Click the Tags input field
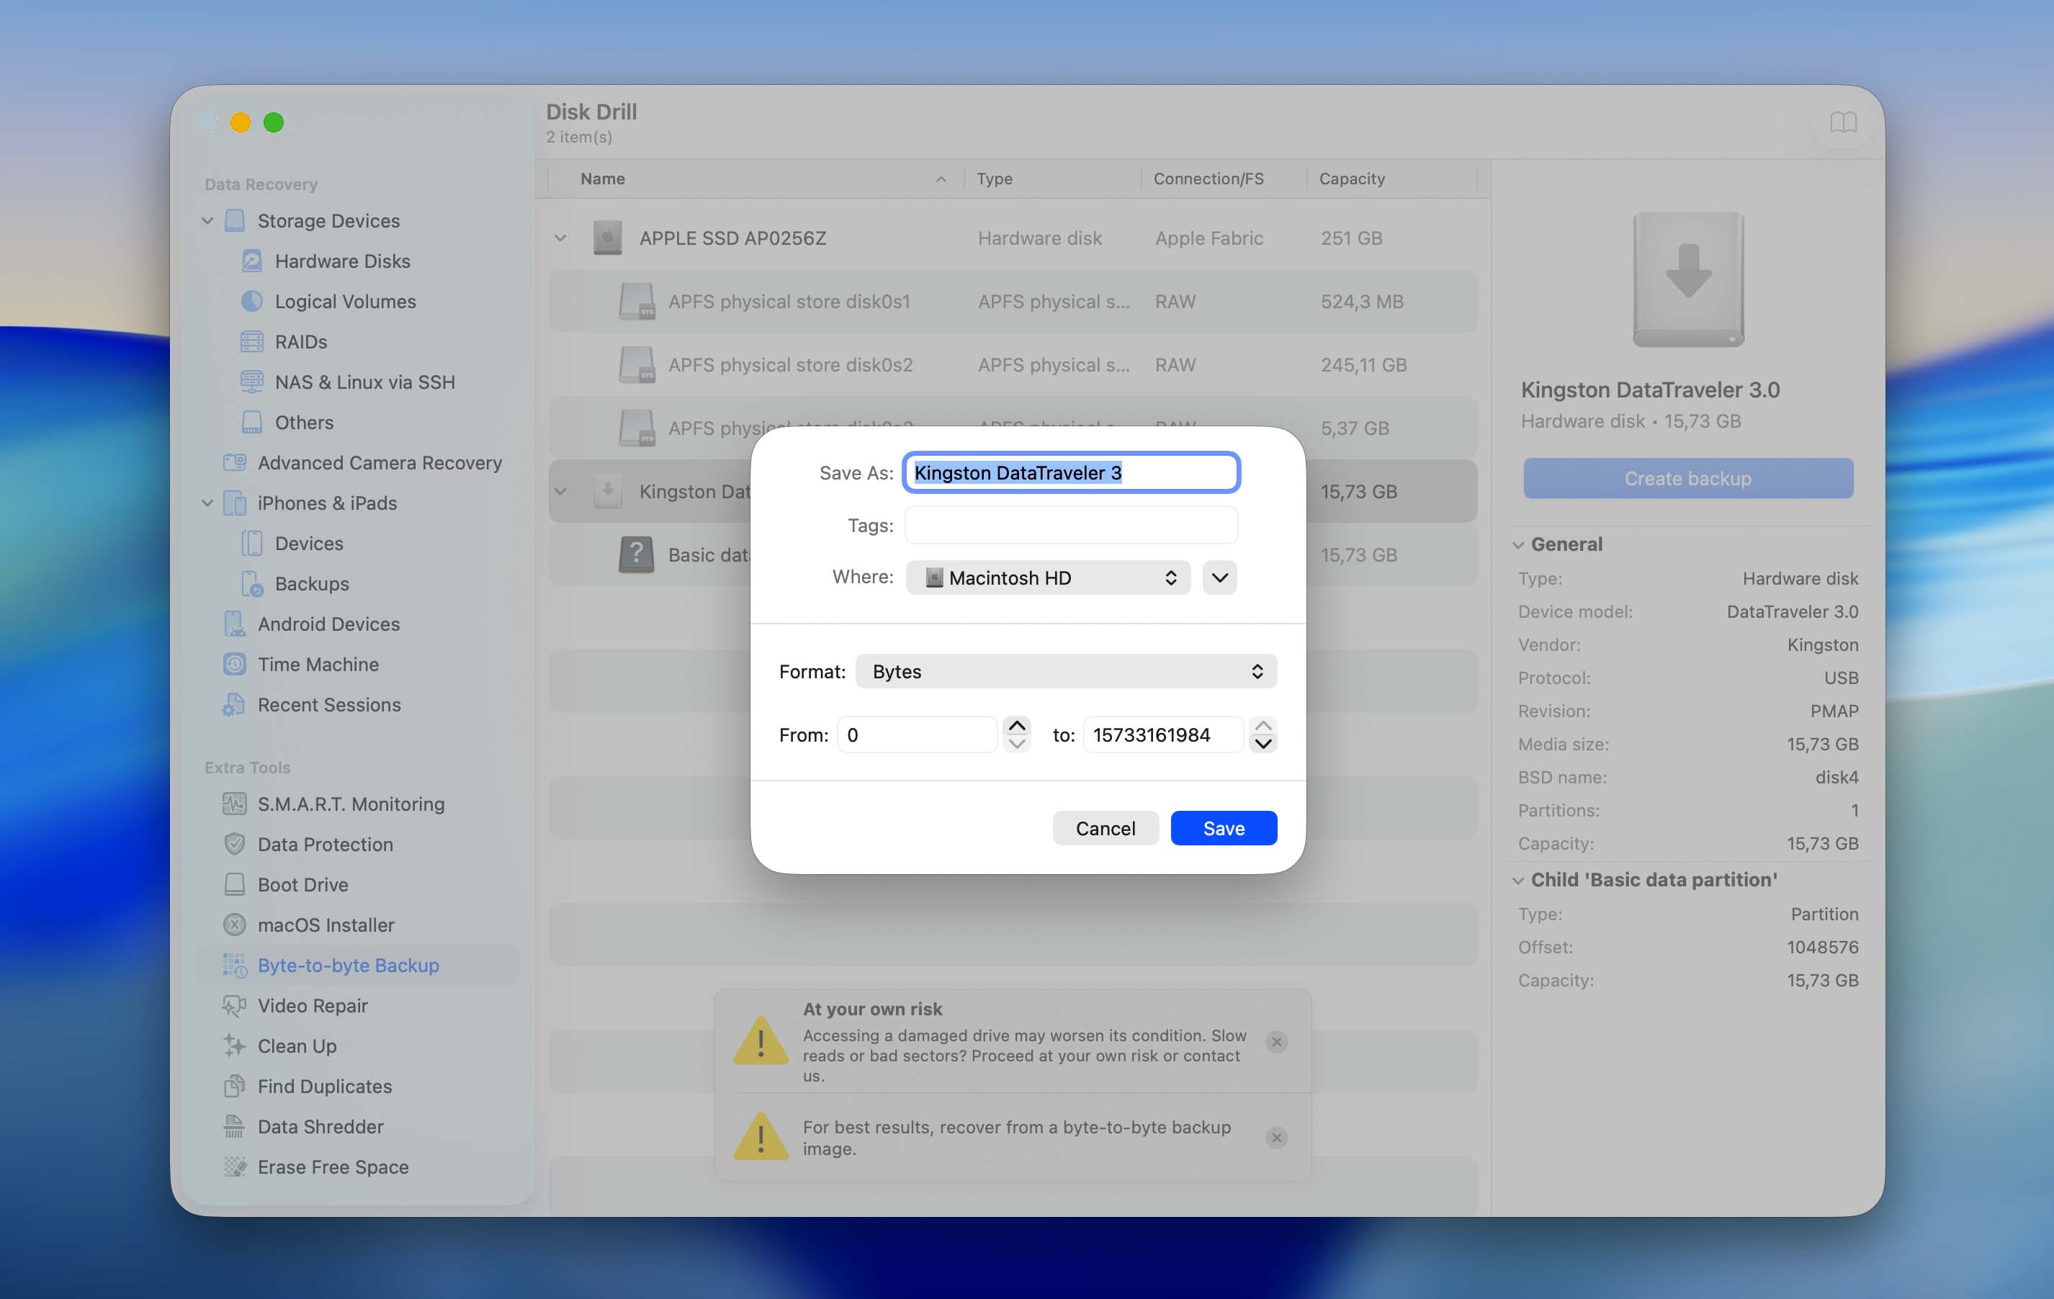Image resolution: width=2054 pixels, height=1299 pixels. [x=1070, y=526]
